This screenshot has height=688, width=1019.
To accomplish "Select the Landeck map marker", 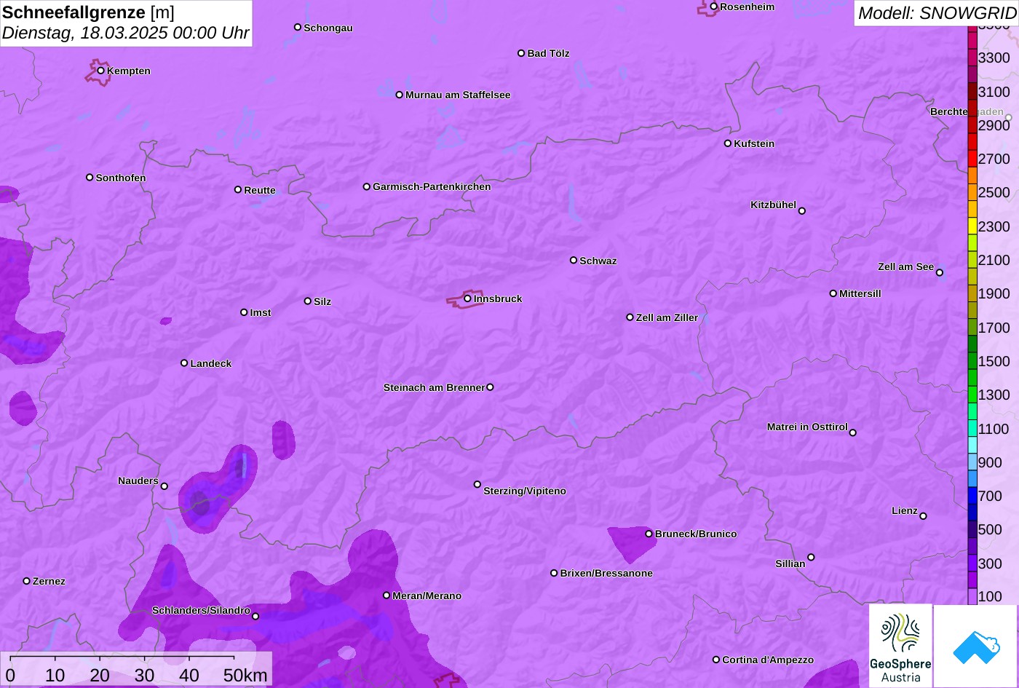I will point(184,363).
